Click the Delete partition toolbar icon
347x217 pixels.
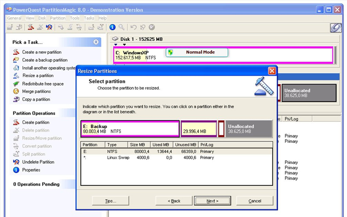(40, 27)
